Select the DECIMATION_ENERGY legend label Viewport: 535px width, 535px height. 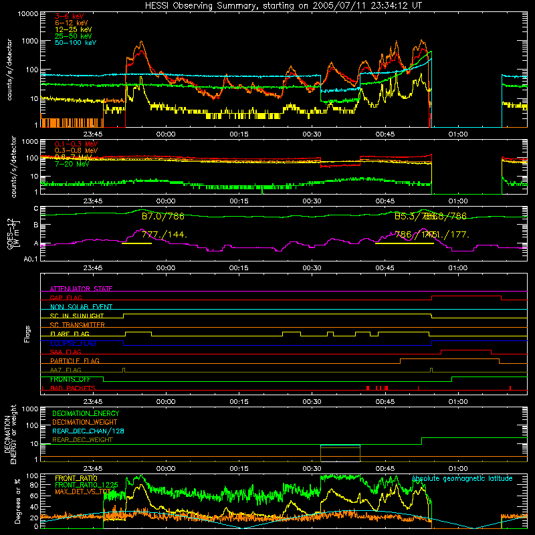pos(86,413)
